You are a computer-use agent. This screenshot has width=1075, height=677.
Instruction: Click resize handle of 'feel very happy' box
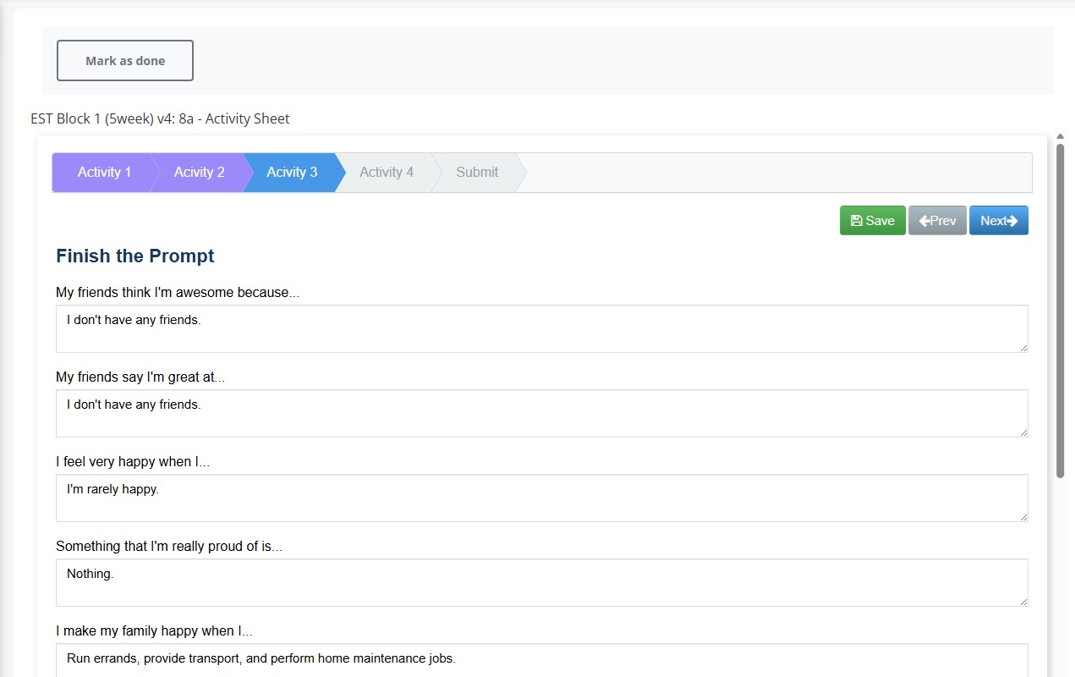click(x=1023, y=516)
